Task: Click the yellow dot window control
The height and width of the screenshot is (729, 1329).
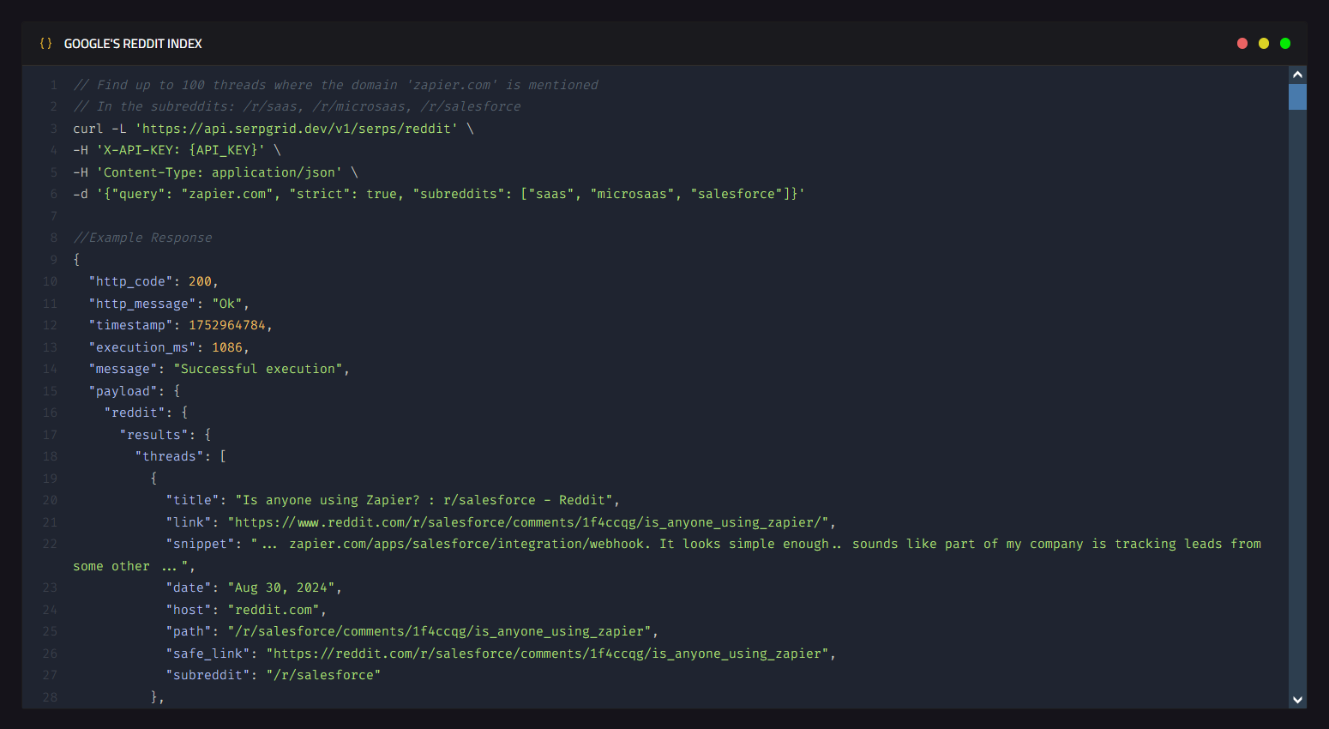Action: click(1263, 44)
